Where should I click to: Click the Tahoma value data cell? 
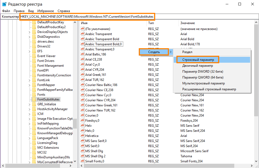186,156
